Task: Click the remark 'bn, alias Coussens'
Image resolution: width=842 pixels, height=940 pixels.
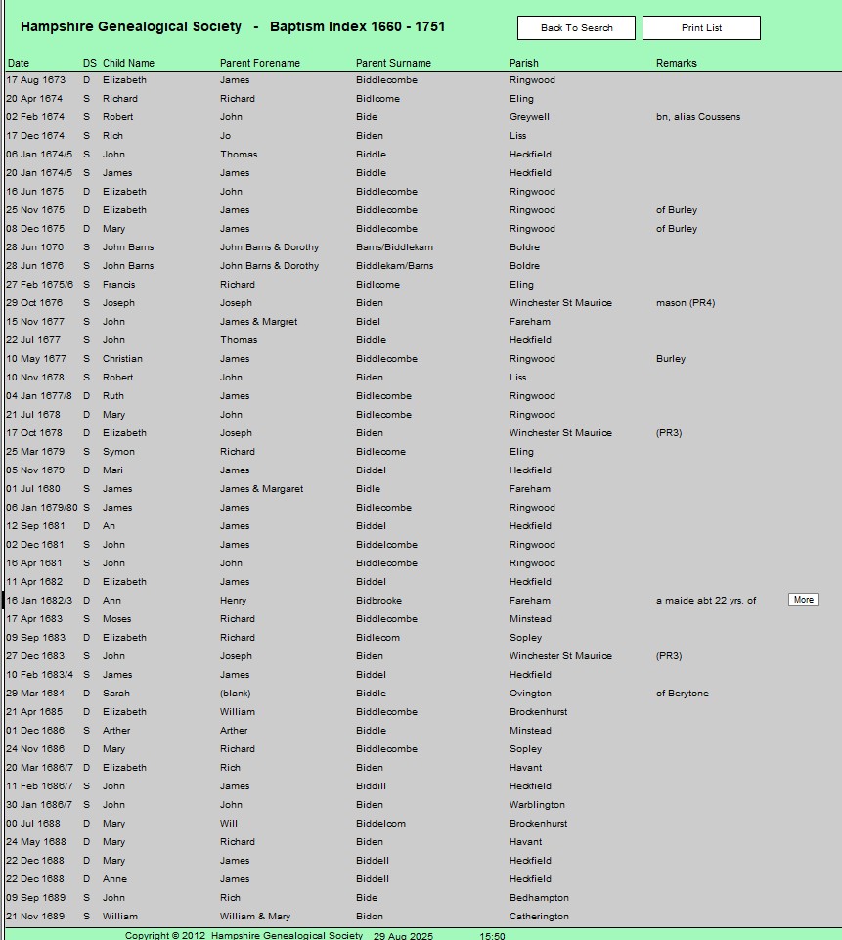Action: click(697, 117)
